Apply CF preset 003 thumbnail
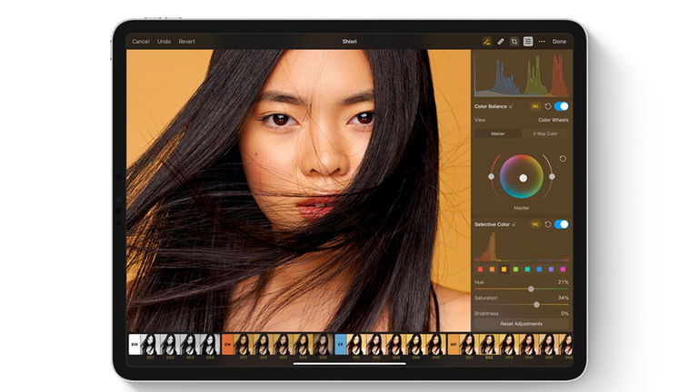Screen dimensions: 698x392 (396, 345)
